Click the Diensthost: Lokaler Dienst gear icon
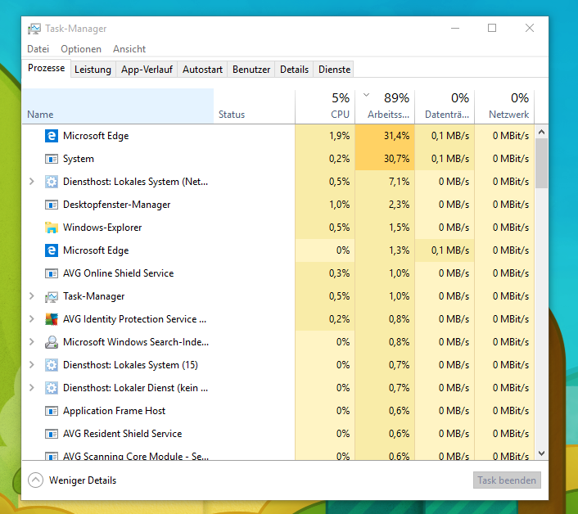 (x=52, y=388)
